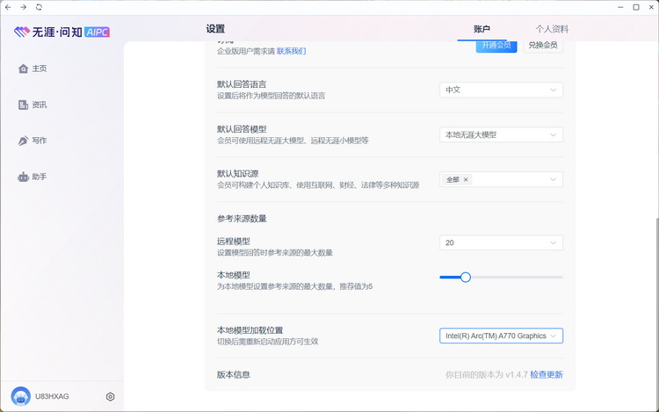Click the 本地模型 slider handle
The height and width of the screenshot is (412, 659).
click(465, 278)
